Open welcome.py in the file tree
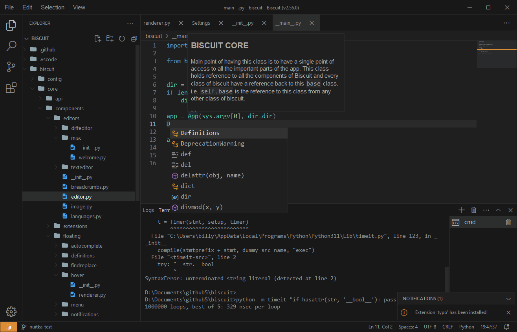The image size is (517, 332). [x=92, y=157]
